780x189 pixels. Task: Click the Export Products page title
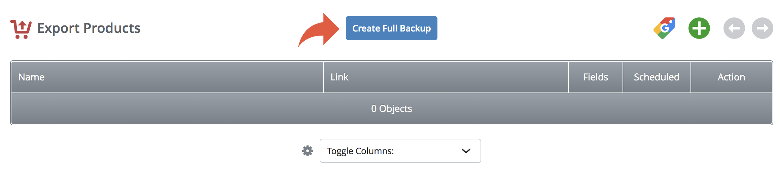click(89, 28)
